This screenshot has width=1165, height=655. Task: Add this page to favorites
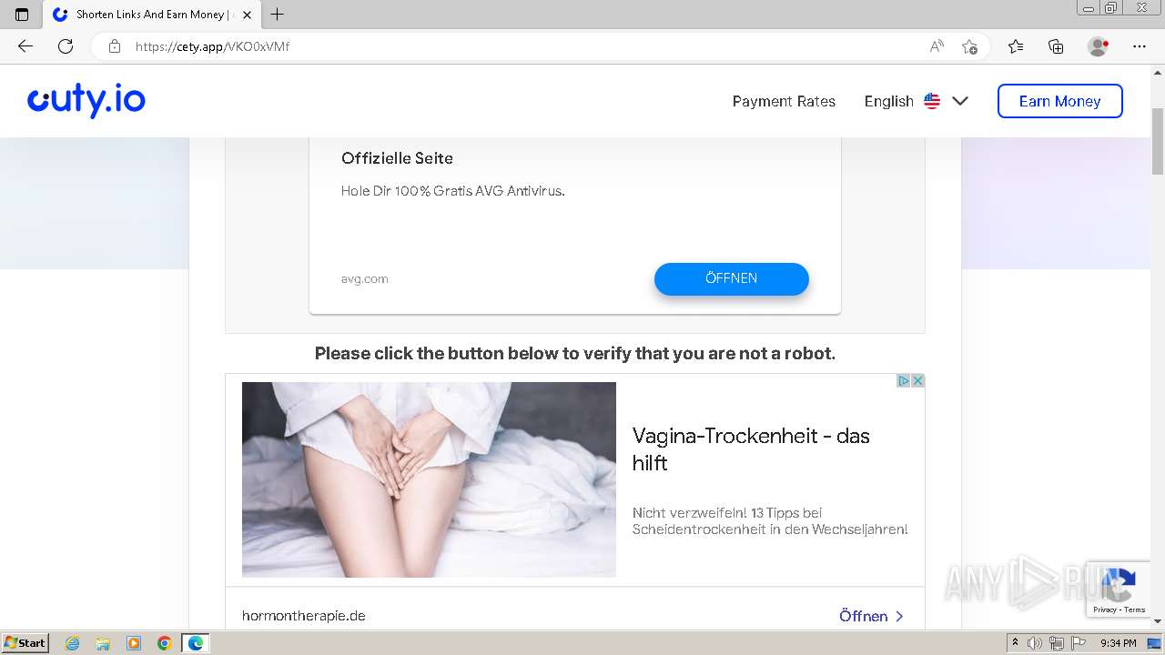click(x=969, y=46)
